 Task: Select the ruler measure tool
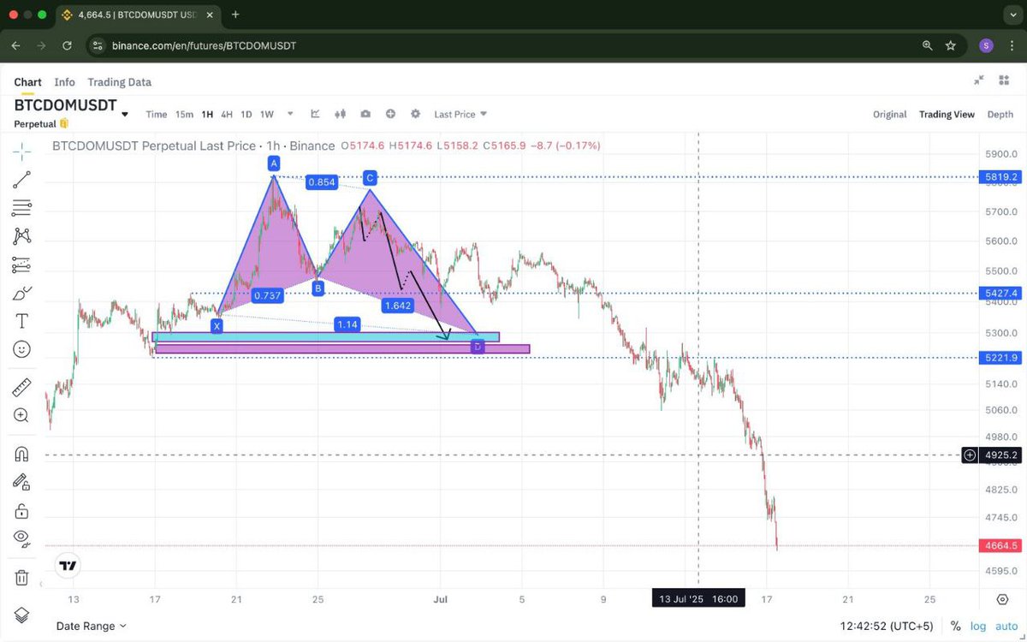coord(21,388)
